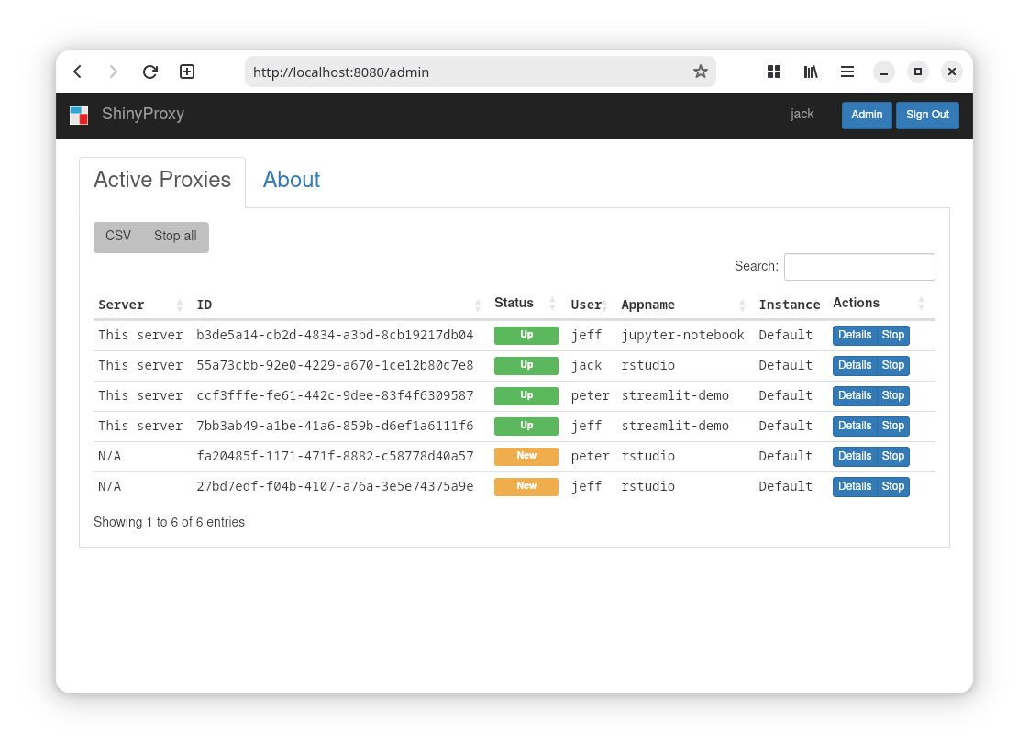Click the address bar URL field
Screen dimensions: 1029x754
[481, 72]
